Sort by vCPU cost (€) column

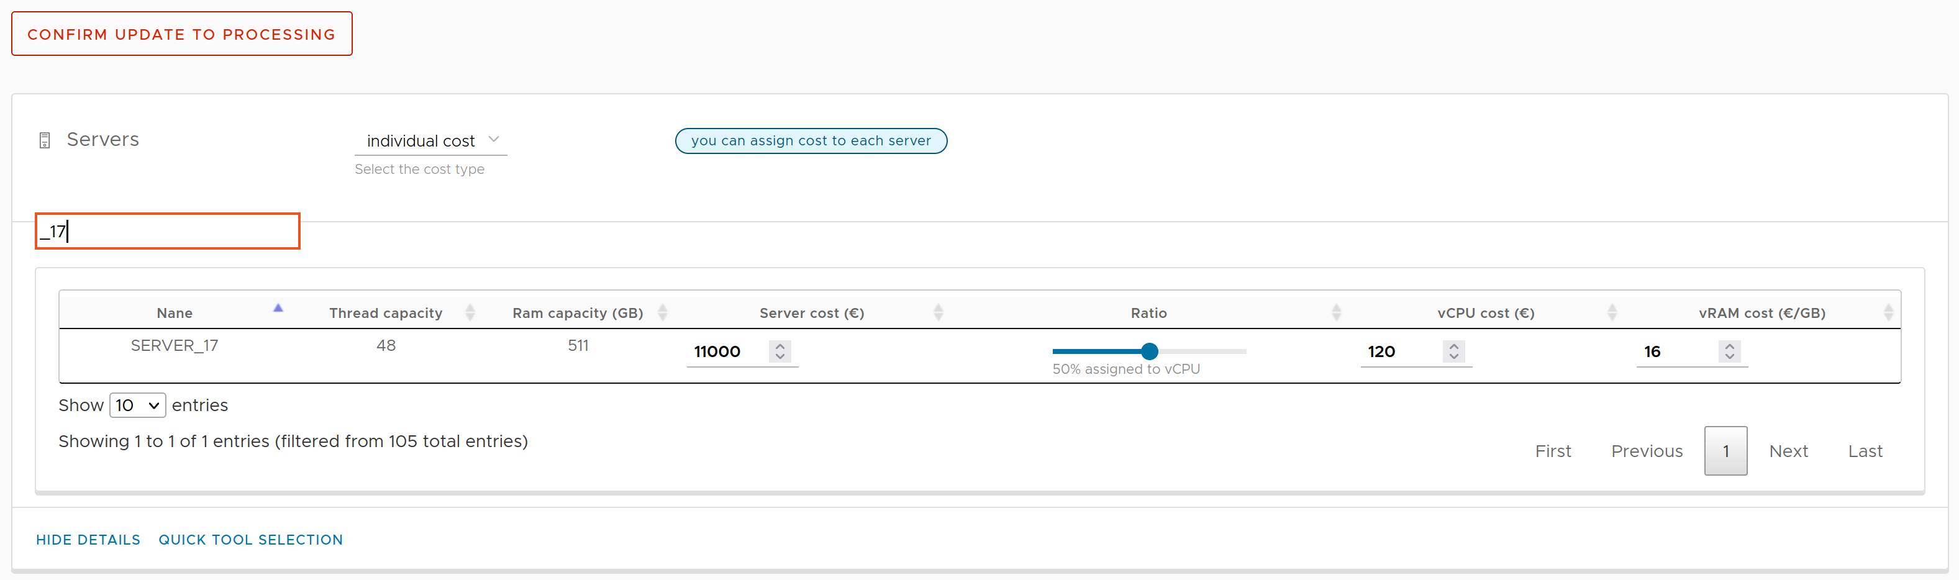[1611, 312]
